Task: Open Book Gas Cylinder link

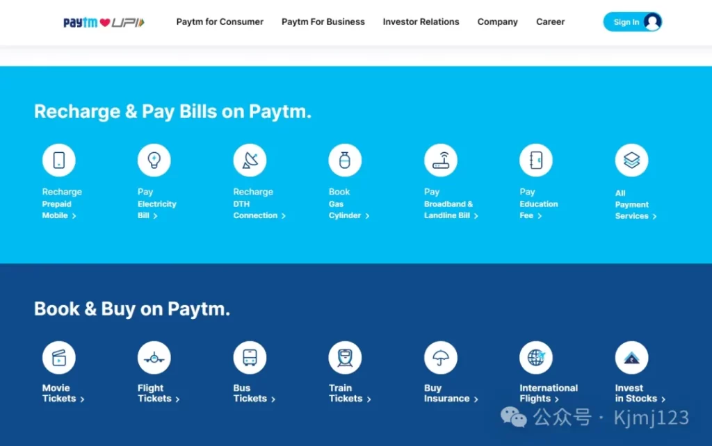Action: (x=349, y=204)
